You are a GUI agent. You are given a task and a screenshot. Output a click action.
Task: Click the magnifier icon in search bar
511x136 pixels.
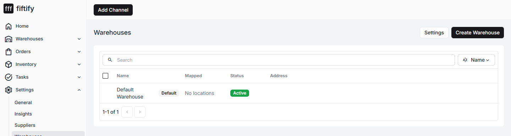click(x=110, y=60)
